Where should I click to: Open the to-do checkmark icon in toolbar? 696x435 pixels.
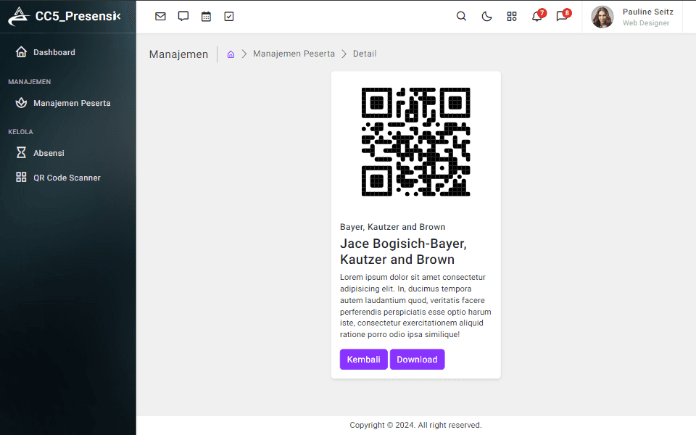tap(229, 17)
